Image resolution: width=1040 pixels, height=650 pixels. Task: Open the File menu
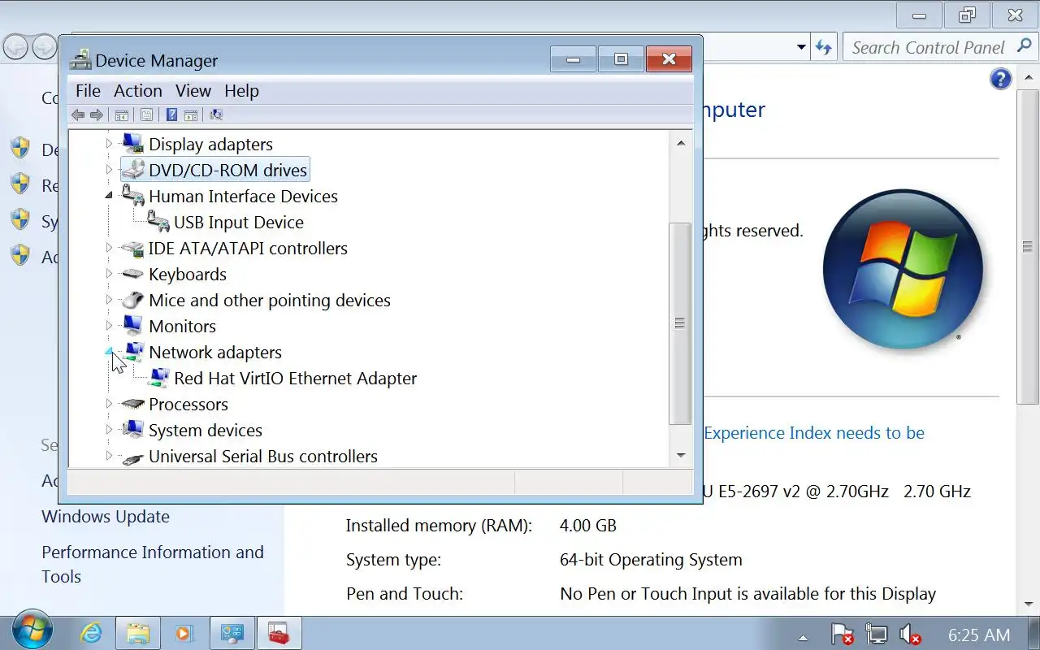point(88,90)
